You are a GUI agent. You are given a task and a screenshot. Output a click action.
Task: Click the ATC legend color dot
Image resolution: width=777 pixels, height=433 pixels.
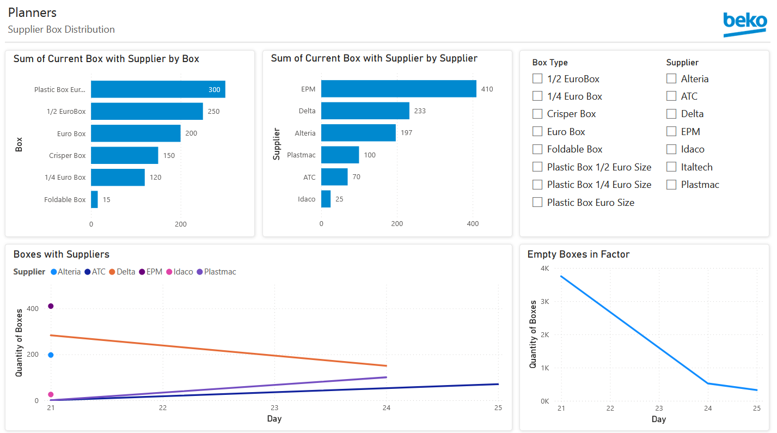[88, 272]
